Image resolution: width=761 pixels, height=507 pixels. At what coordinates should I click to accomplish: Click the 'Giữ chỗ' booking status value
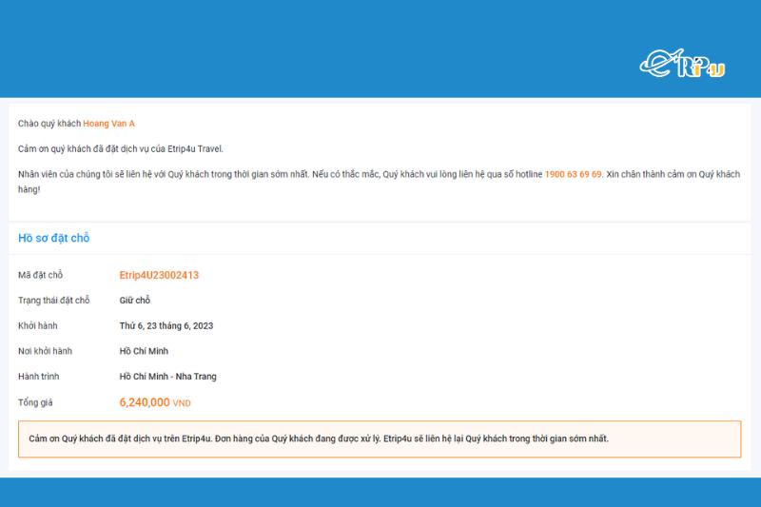(135, 301)
